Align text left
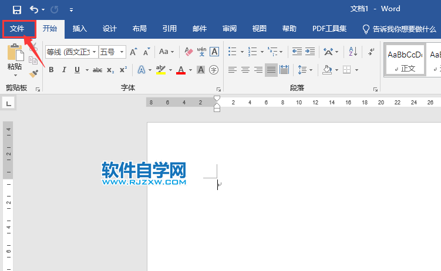The image size is (441, 271). pos(233,70)
